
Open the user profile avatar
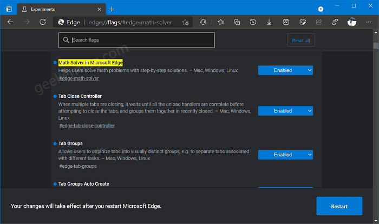[352, 22]
